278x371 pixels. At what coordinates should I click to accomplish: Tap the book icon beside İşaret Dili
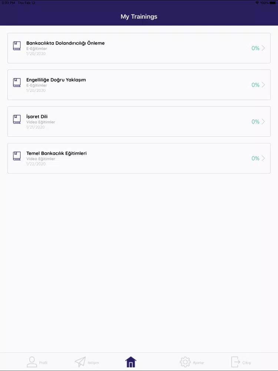click(17, 119)
